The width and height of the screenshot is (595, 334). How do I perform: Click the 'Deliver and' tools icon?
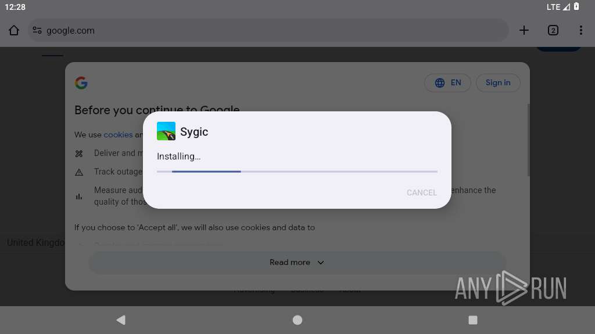(79, 153)
